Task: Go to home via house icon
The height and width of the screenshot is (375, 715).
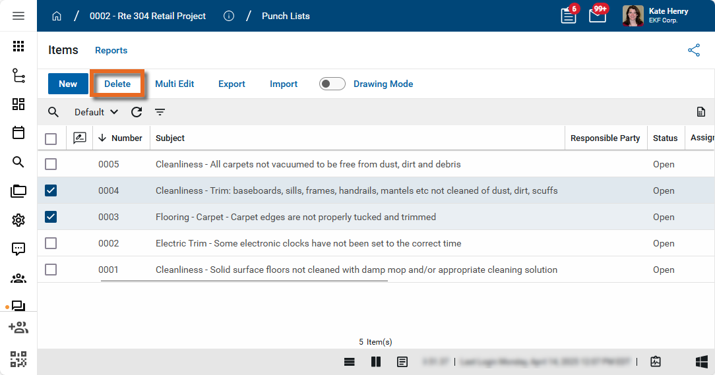Action: [x=57, y=16]
